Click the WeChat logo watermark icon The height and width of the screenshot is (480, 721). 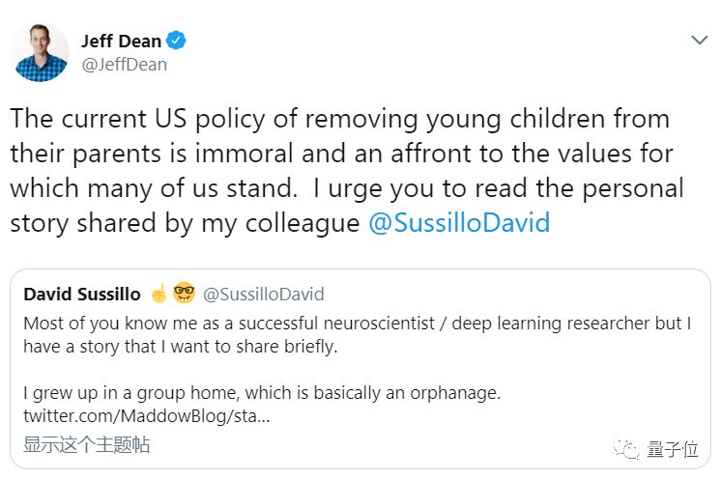[x=626, y=448]
